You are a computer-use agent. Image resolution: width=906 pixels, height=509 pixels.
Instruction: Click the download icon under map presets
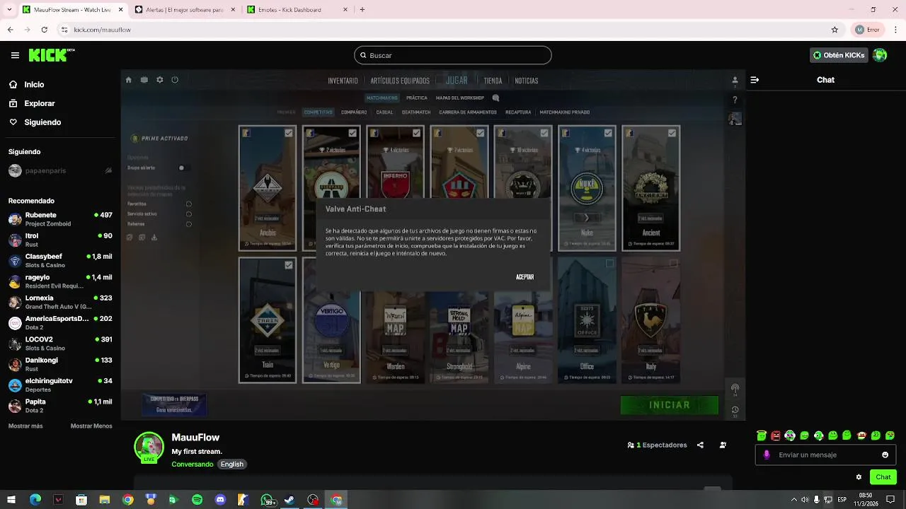point(154,238)
